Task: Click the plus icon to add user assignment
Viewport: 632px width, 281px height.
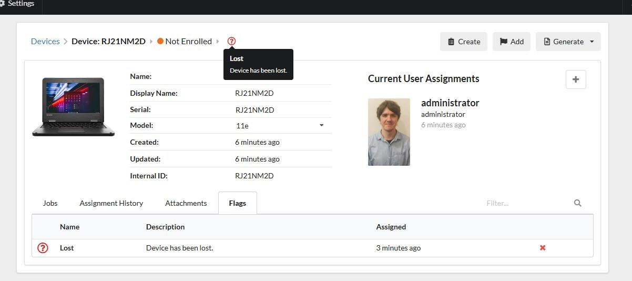Action: [576, 79]
